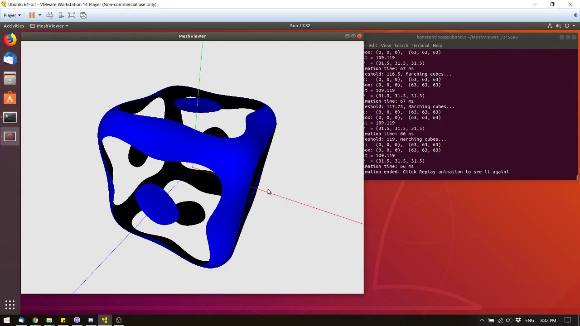The height and width of the screenshot is (326, 580).
Task: Open Google Chrome from the Windows taskbar
Action: [x=35, y=320]
